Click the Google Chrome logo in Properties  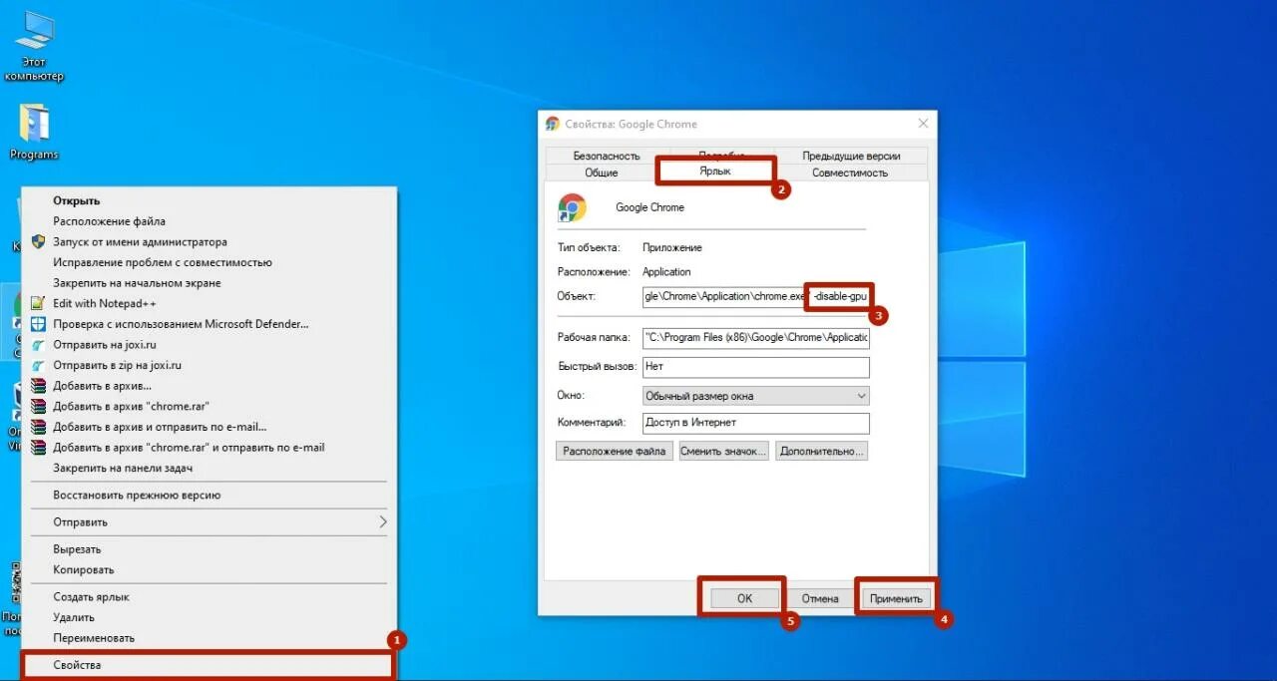click(x=573, y=207)
